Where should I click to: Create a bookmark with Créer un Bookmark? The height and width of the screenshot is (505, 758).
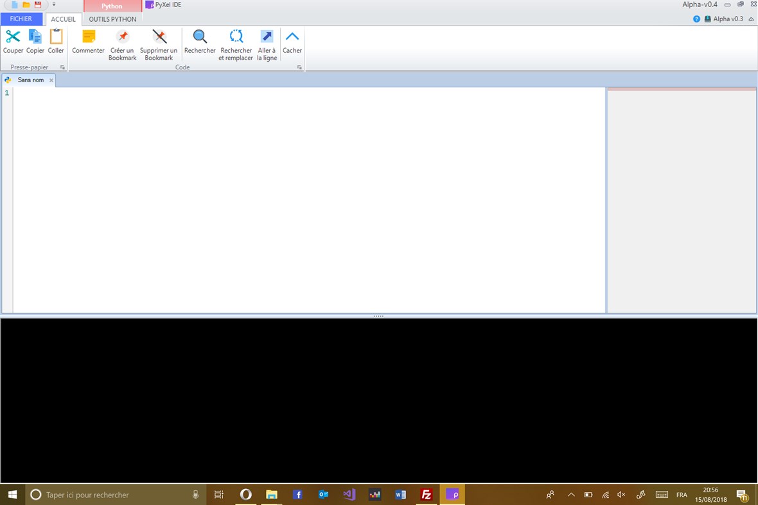click(122, 43)
